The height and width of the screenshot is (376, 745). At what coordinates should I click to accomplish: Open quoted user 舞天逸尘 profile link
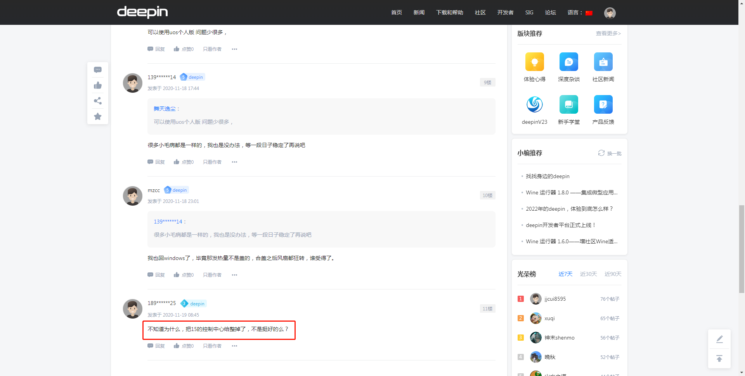pos(165,109)
